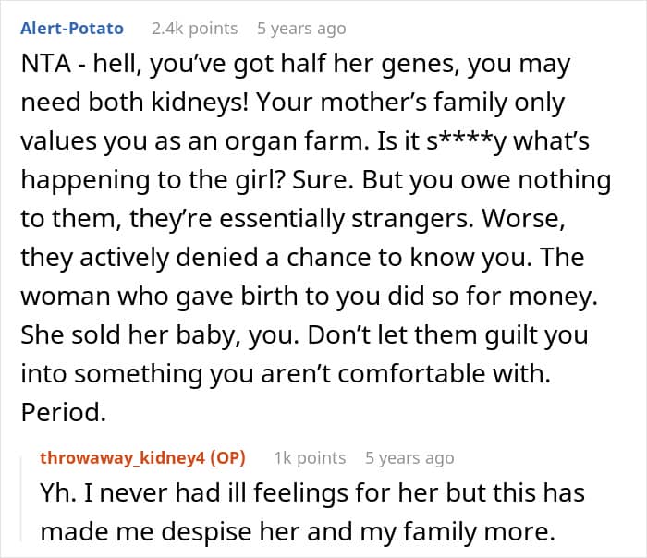Image resolution: width=647 pixels, height=558 pixels.
Task: Open throwaway_kidney4 (OP) profile
Action: click(142, 458)
